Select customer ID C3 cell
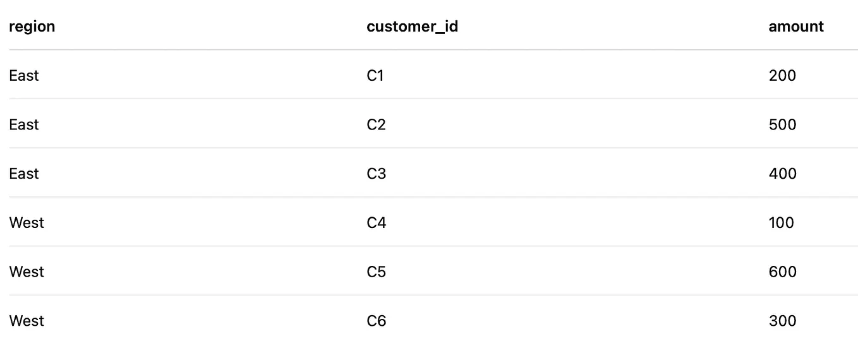858x353 pixels. [x=376, y=174]
